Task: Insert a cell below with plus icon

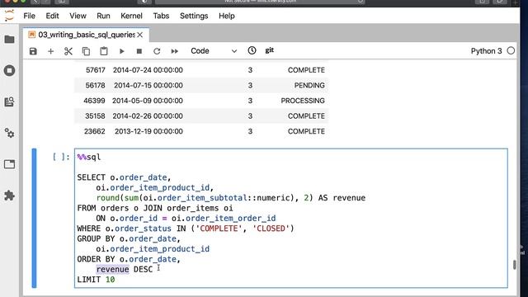Action: pos(50,51)
